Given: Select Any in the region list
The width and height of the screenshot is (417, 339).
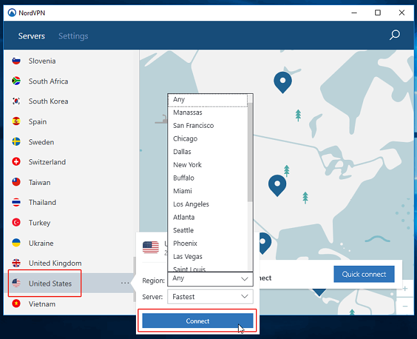Looking at the screenshot, I should tap(208, 100).
